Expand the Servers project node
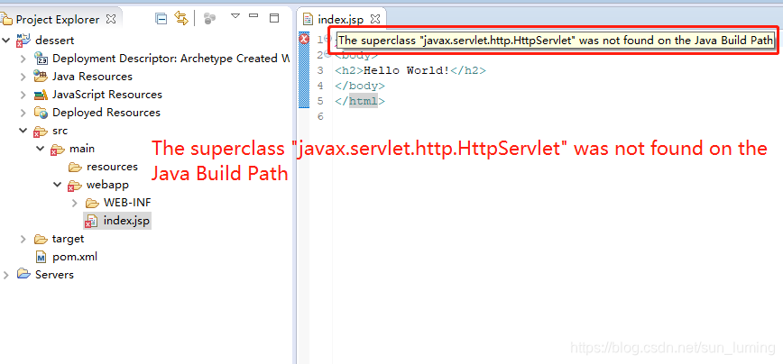 (6, 275)
